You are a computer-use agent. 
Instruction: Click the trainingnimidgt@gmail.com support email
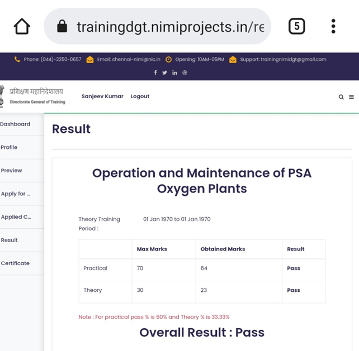click(x=294, y=59)
